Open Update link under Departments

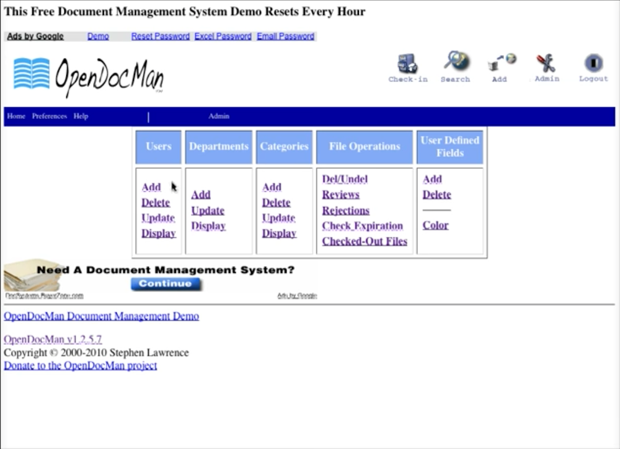(x=208, y=210)
